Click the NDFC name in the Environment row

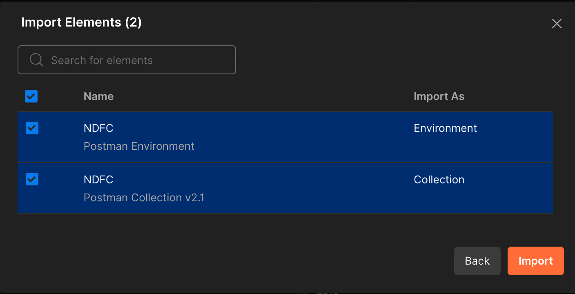pos(98,128)
